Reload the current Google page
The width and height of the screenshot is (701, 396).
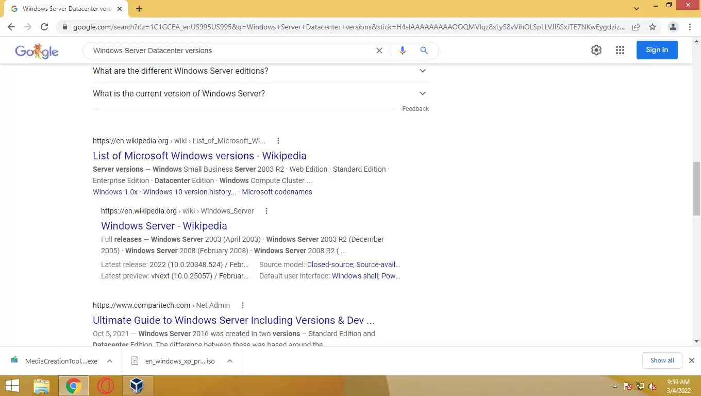[44, 27]
